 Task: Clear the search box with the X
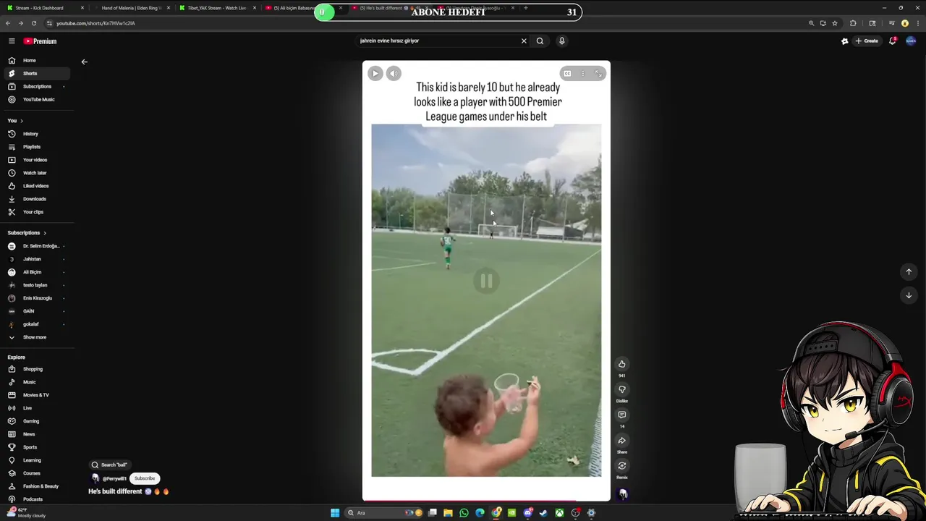point(524,41)
